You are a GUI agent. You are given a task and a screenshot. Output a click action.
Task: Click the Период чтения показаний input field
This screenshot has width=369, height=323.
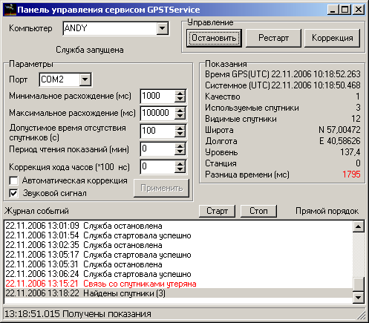tap(157, 149)
